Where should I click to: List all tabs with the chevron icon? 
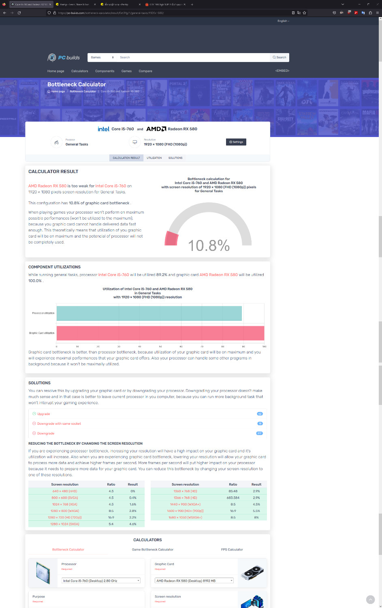click(343, 4)
